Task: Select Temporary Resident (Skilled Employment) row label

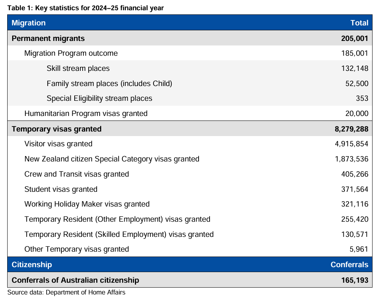Action: click(x=119, y=234)
